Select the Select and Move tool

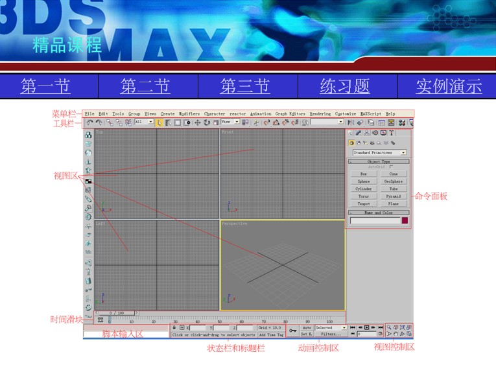click(x=197, y=122)
